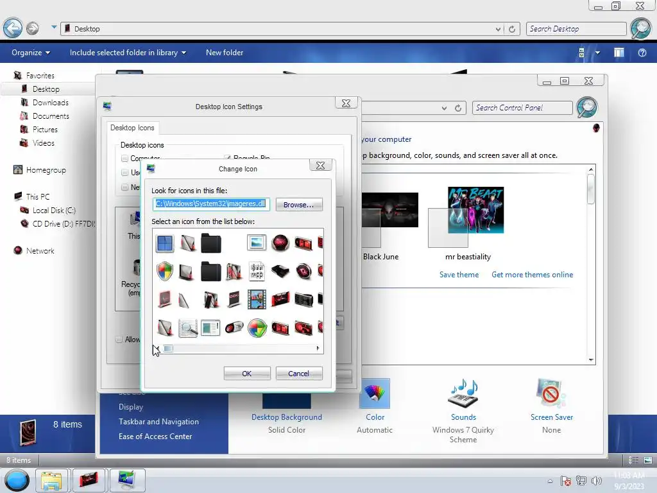
Task: Switch to details view in status bar
Action: 633,460
